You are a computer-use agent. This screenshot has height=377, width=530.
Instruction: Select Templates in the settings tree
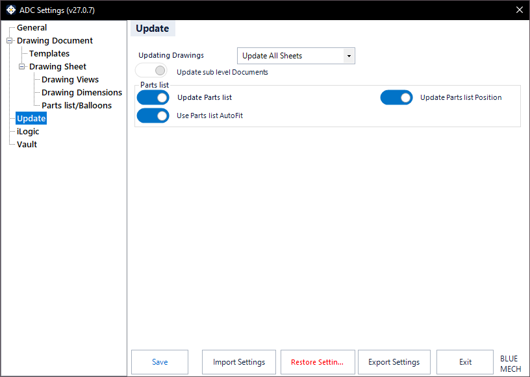click(x=49, y=53)
